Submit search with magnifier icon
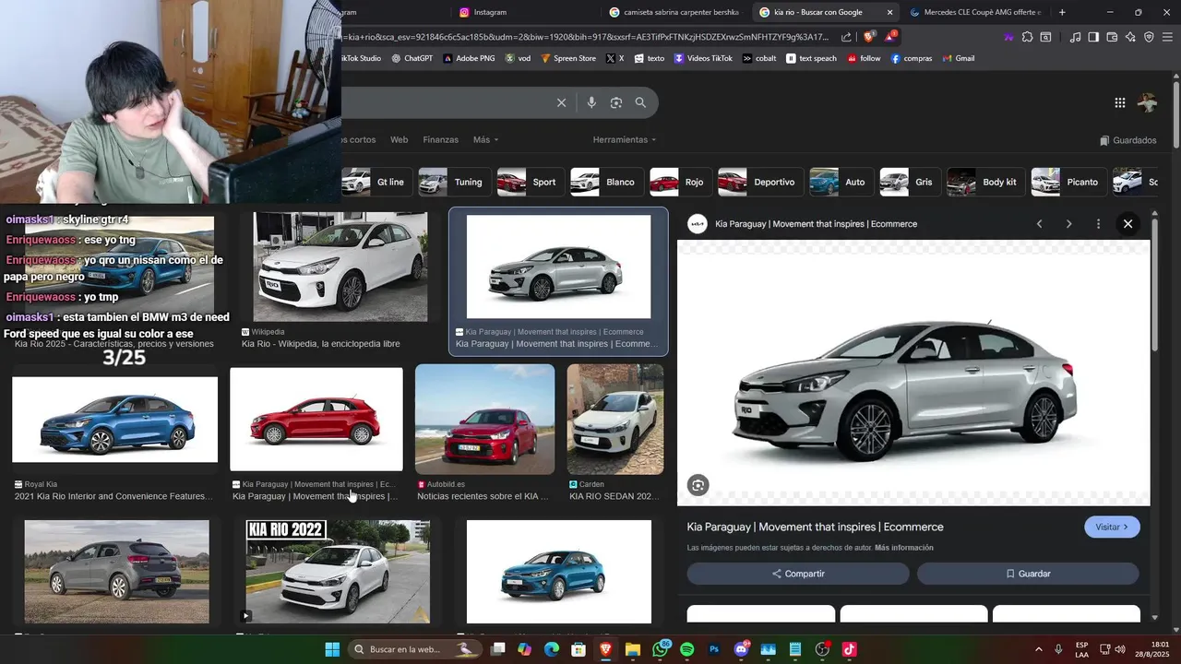The width and height of the screenshot is (1181, 664). (640, 102)
